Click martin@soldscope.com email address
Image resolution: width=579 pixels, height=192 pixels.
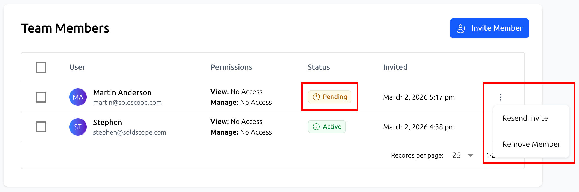(x=127, y=103)
